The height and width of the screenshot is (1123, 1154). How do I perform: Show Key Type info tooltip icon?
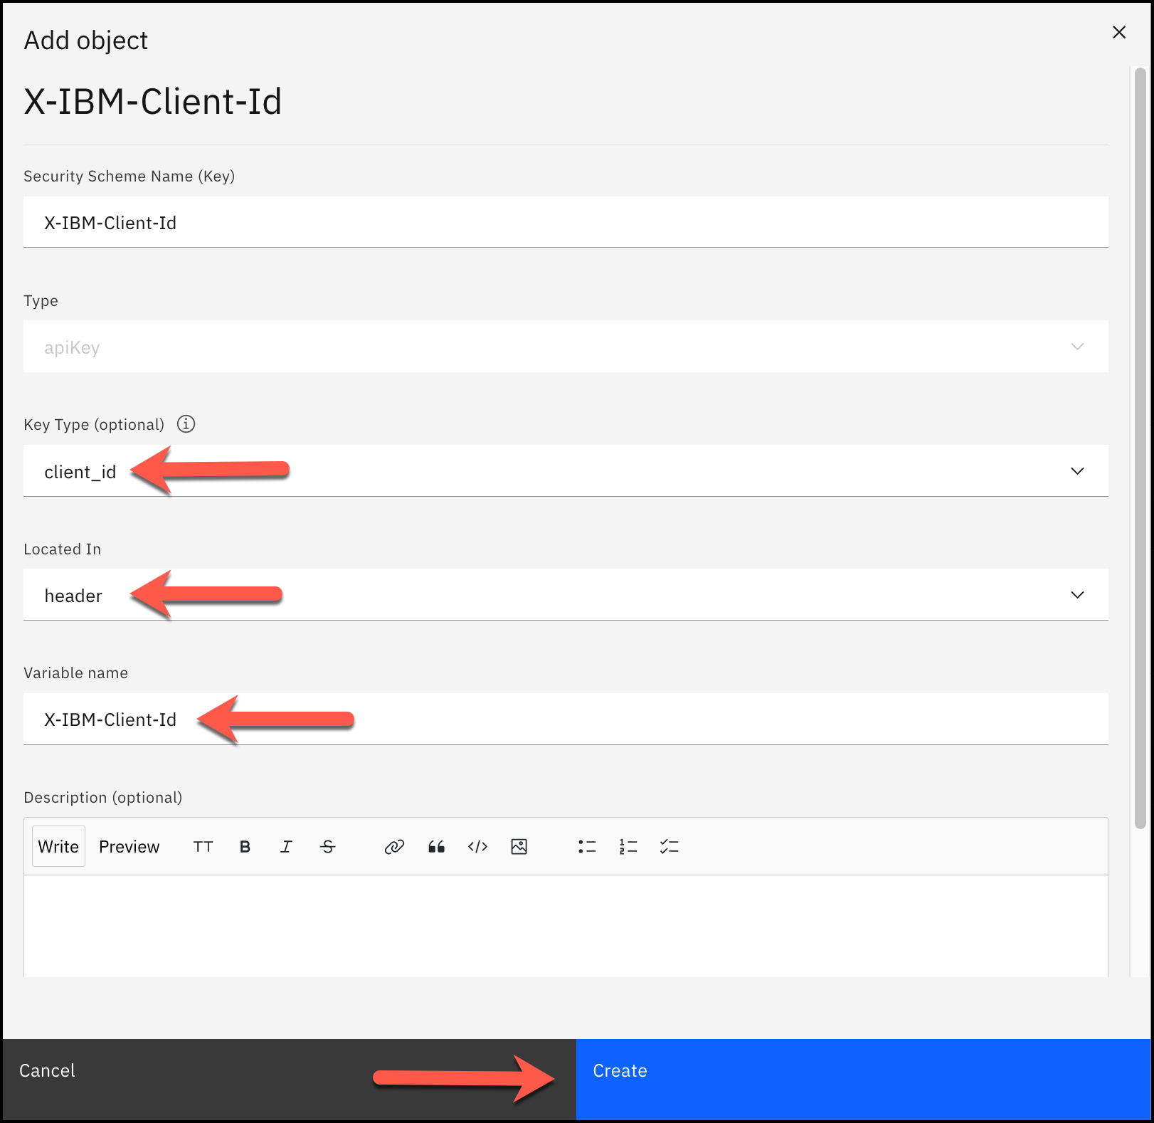pyautogui.click(x=186, y=424)
